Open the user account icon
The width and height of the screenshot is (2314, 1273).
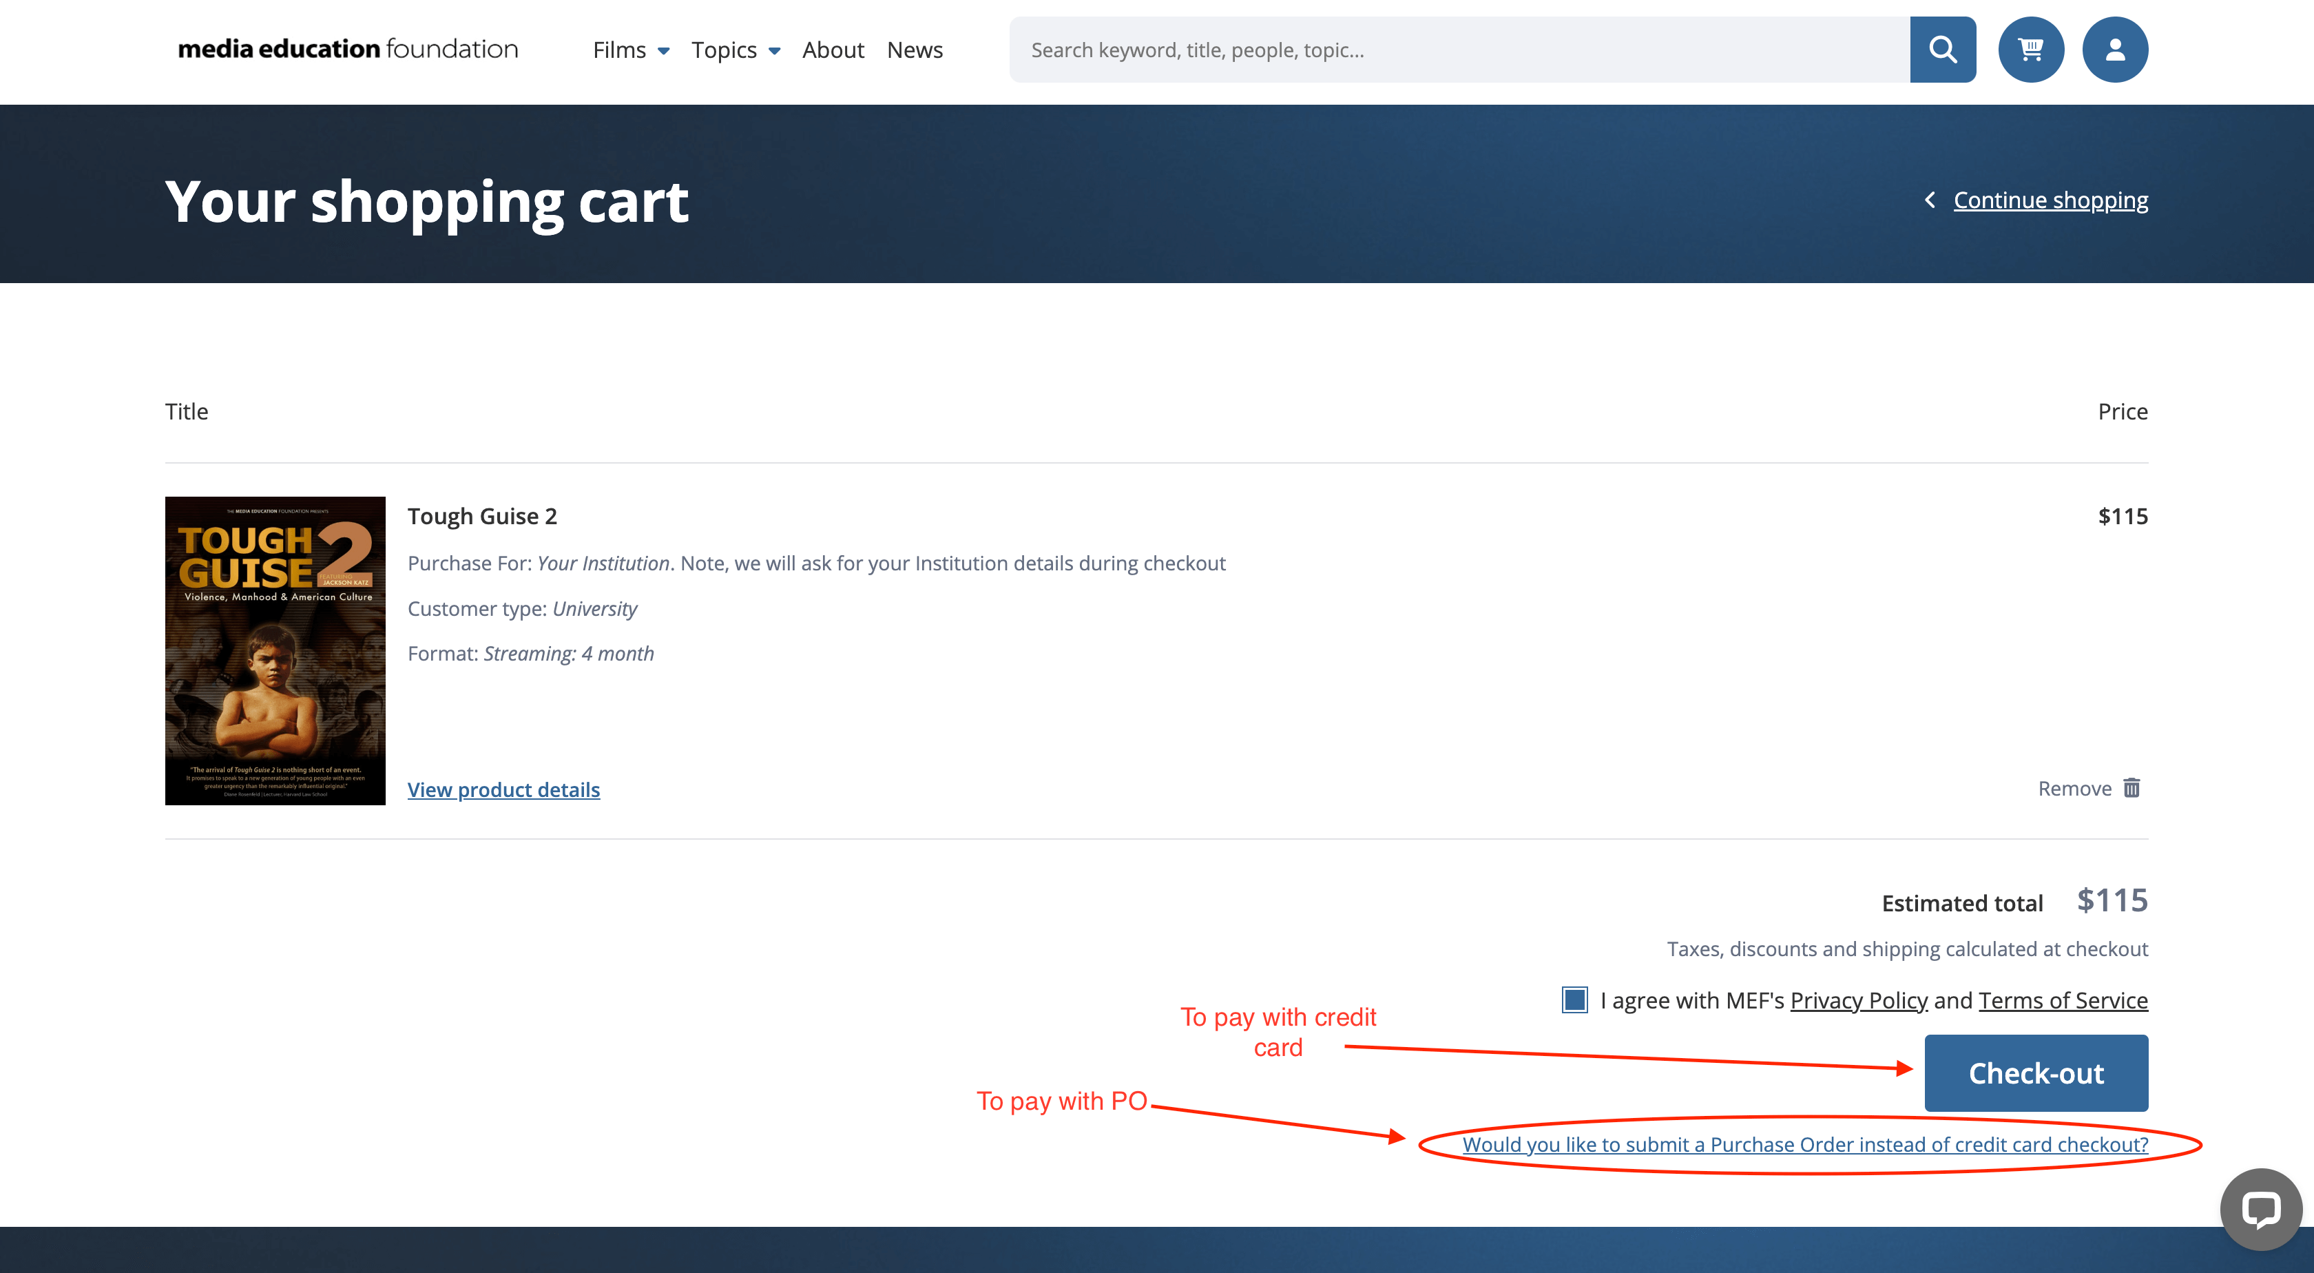[2114, 50]
